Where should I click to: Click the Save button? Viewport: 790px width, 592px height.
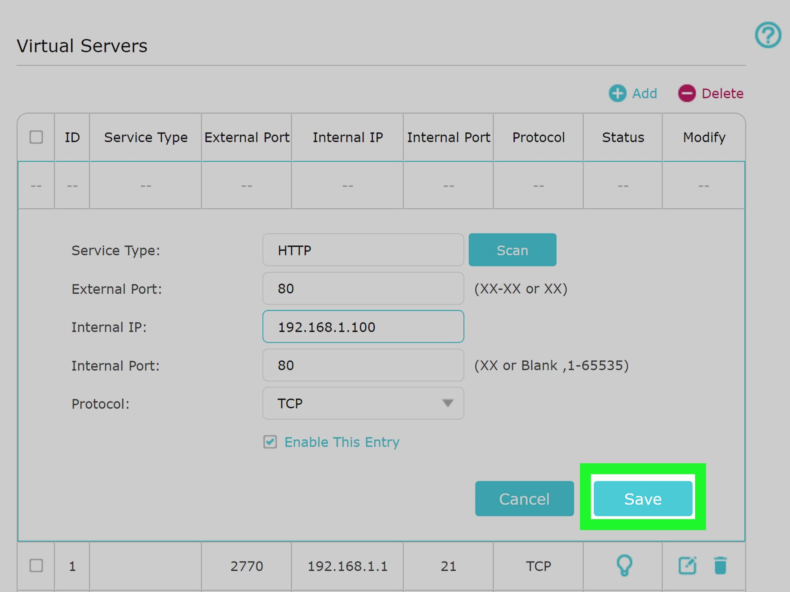pyautogui.click(x=643, y=499)
